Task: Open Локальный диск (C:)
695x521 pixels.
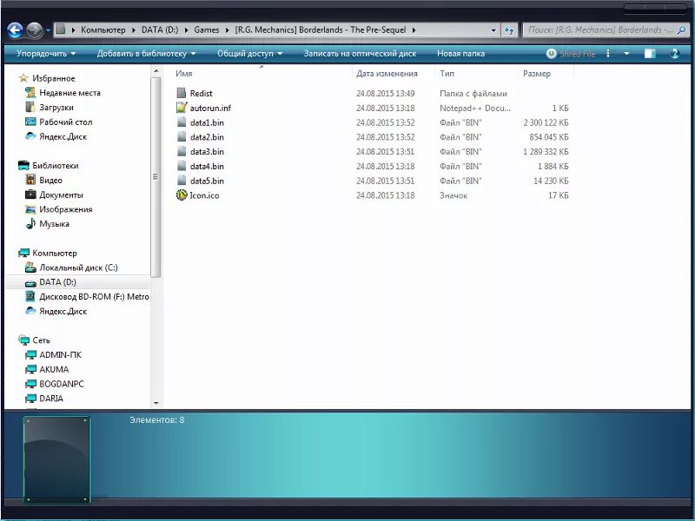Action: 71,267
